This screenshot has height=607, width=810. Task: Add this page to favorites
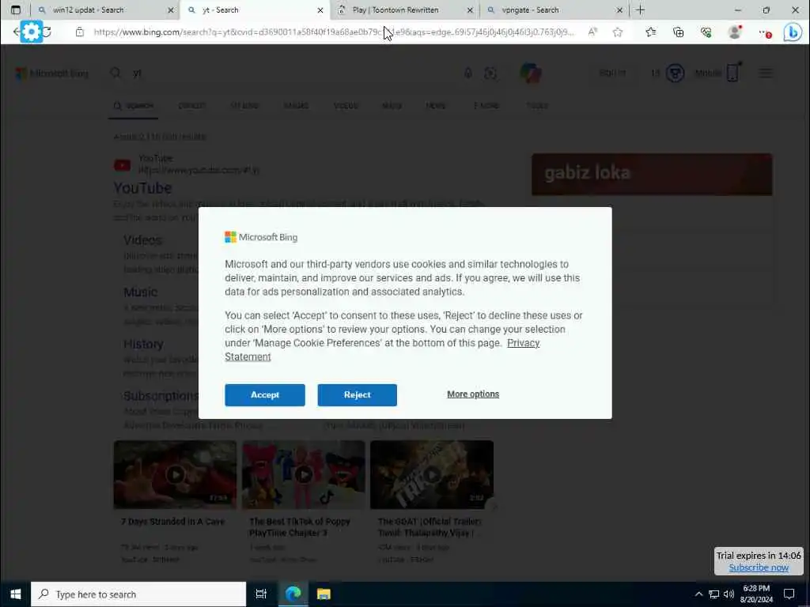click(x=617, y=32)
